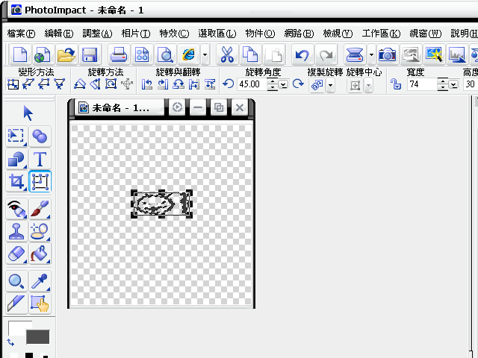Toggle the Lock Aspect Ratio padlock
This screenshot has height=358, width=478.
[396, 84]
